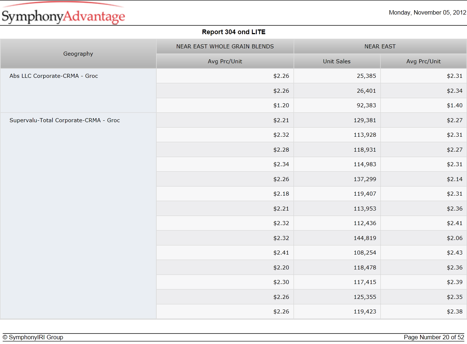
Task: Click unit sales value 26,401
Action: click(366, 91)
